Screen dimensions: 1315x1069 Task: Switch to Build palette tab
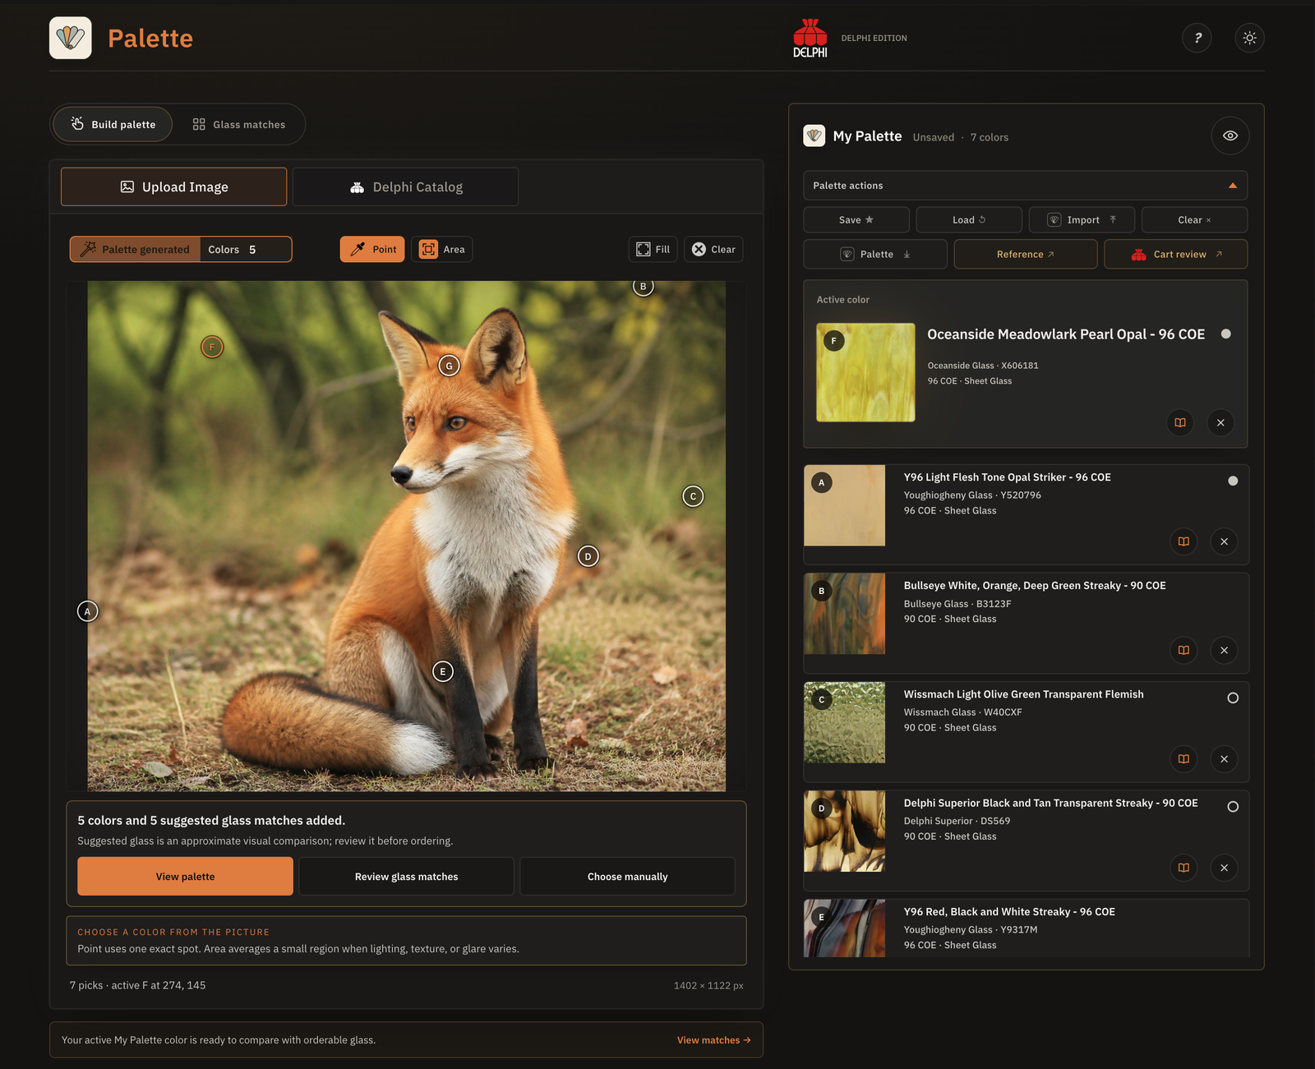click(113, 124)
